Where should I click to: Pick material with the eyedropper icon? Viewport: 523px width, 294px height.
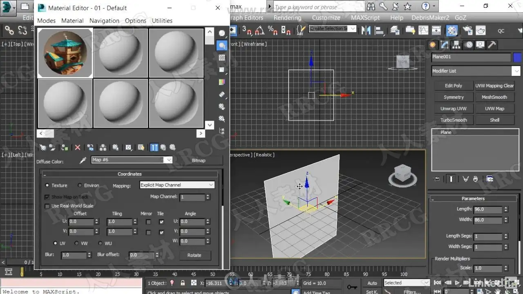click(83, 160)
